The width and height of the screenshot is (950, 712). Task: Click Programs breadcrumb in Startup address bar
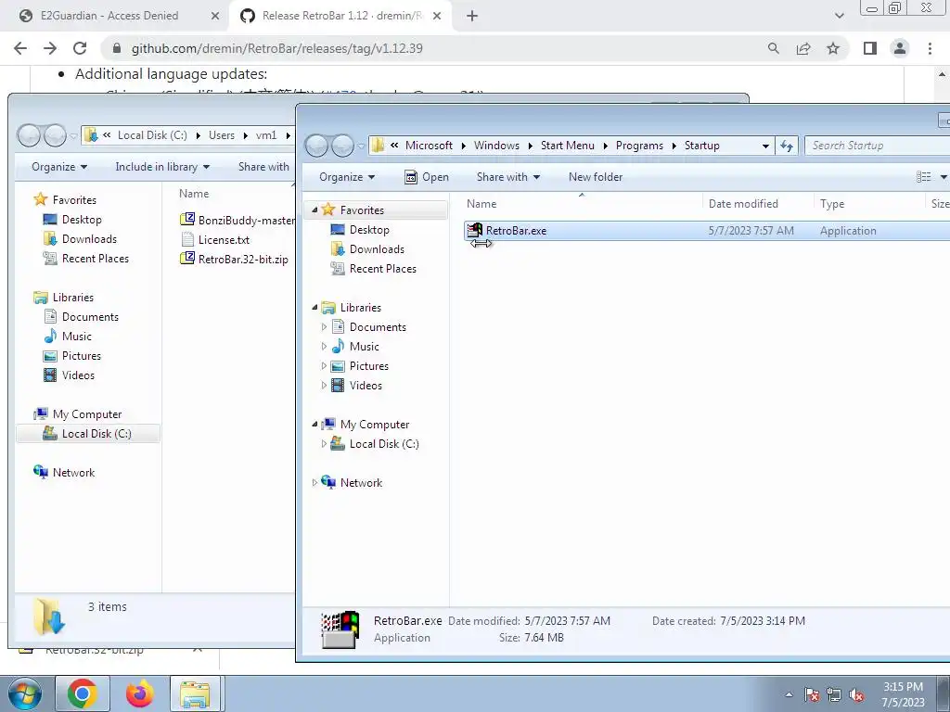pos(639,146)
